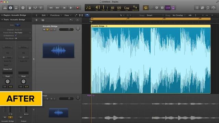Click the 6/8 time signature display
219x123 pixels.
(x=135, y=7)
